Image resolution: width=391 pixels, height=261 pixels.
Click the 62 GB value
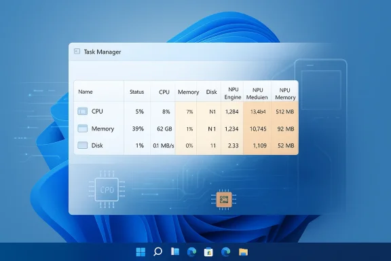(x=164, y=129)
